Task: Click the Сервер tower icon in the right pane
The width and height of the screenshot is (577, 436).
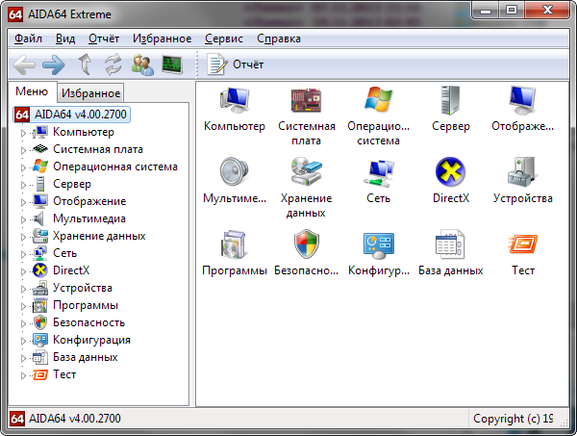Action: (x=451, y=102)
